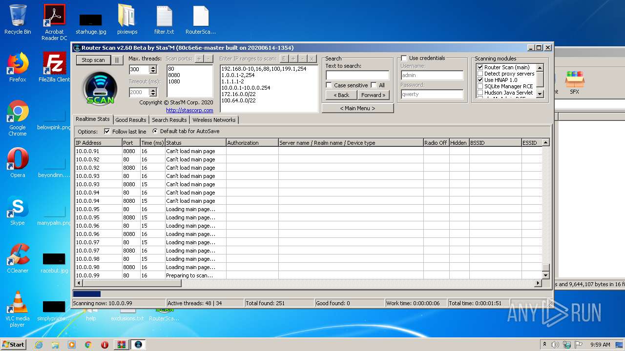The width and height of the screenshot is (625, 351).
Task: Open the Search Results tab
Action: coord(169,120)
